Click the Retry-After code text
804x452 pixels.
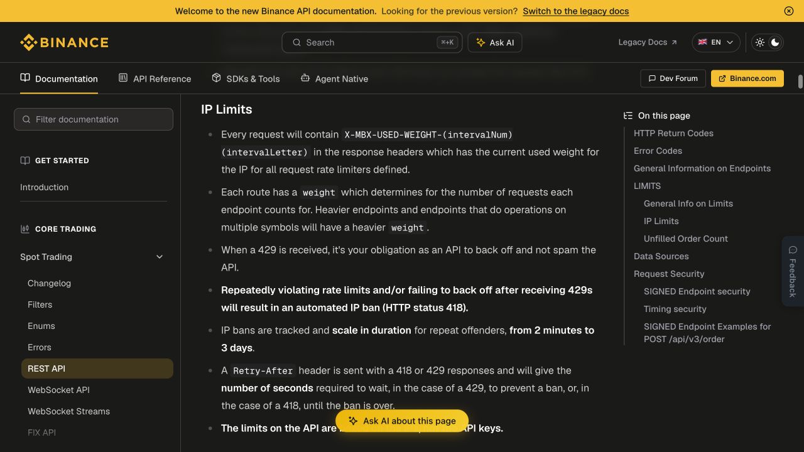[x=263, y=370]
